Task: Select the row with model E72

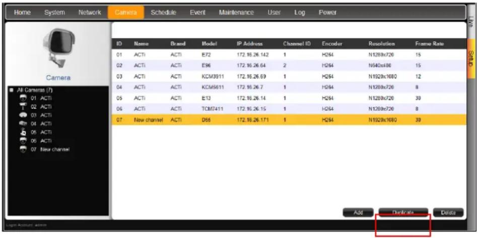Action: click(x=289, y=55)
